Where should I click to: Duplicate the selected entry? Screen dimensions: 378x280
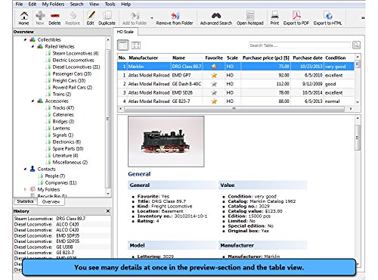[x=107, y=18]
